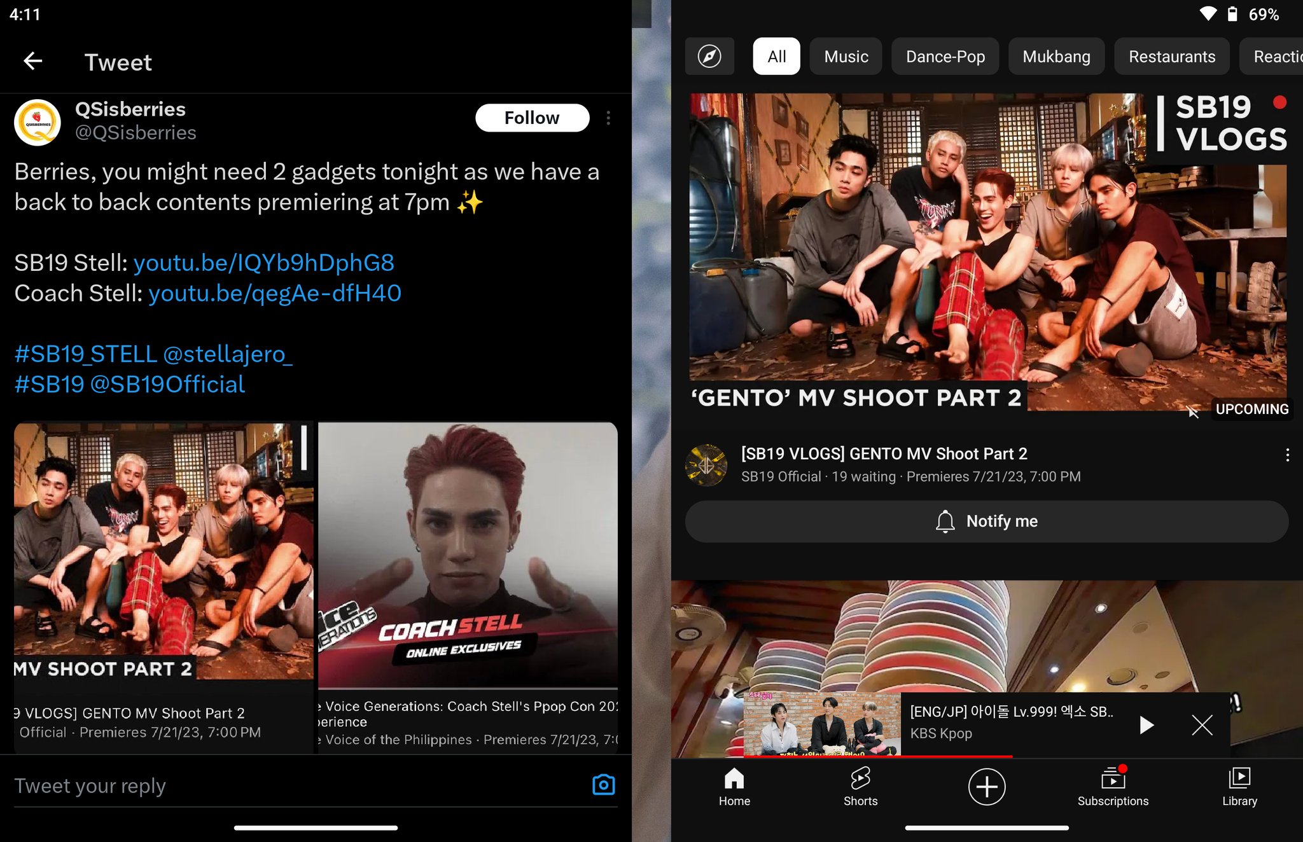
Task: Close the KBS Kpop miniplayer
Action: tap(1202, 724)
